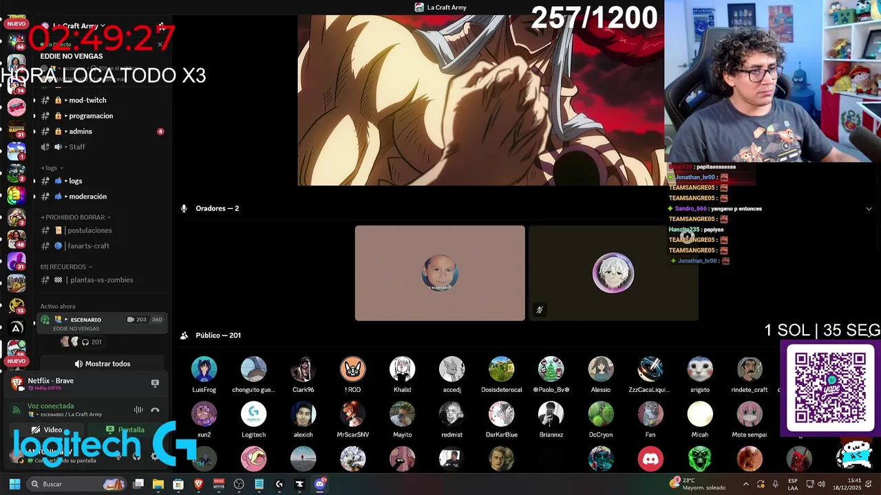Open the volume control in system tray

coord(821,484)
